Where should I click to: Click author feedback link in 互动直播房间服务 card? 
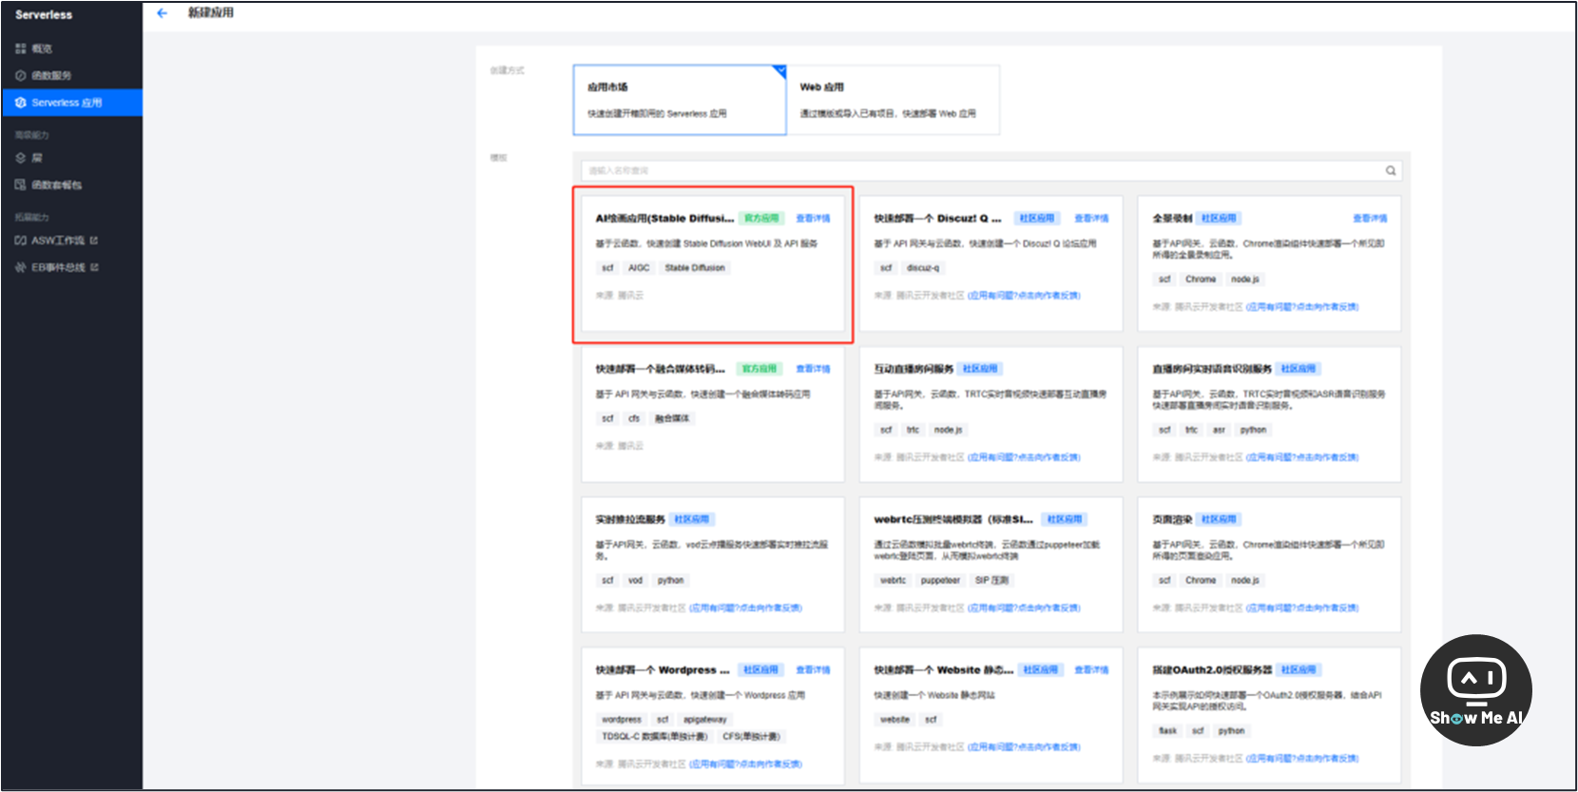[x=1024, y=457]
